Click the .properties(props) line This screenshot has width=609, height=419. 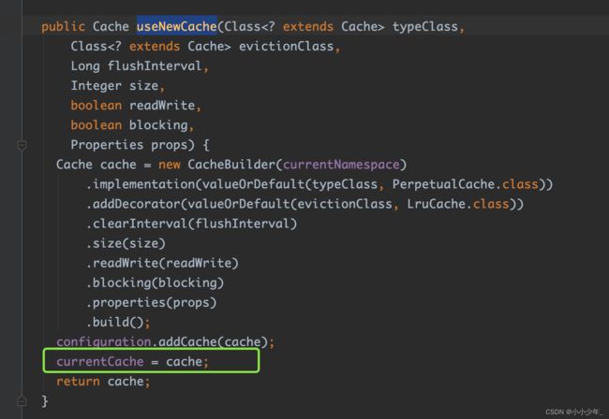[x=151, y=303]
